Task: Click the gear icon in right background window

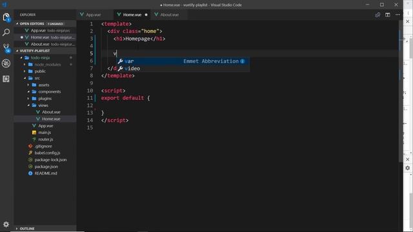Action: pyautogui.click(x=407, y=168)
